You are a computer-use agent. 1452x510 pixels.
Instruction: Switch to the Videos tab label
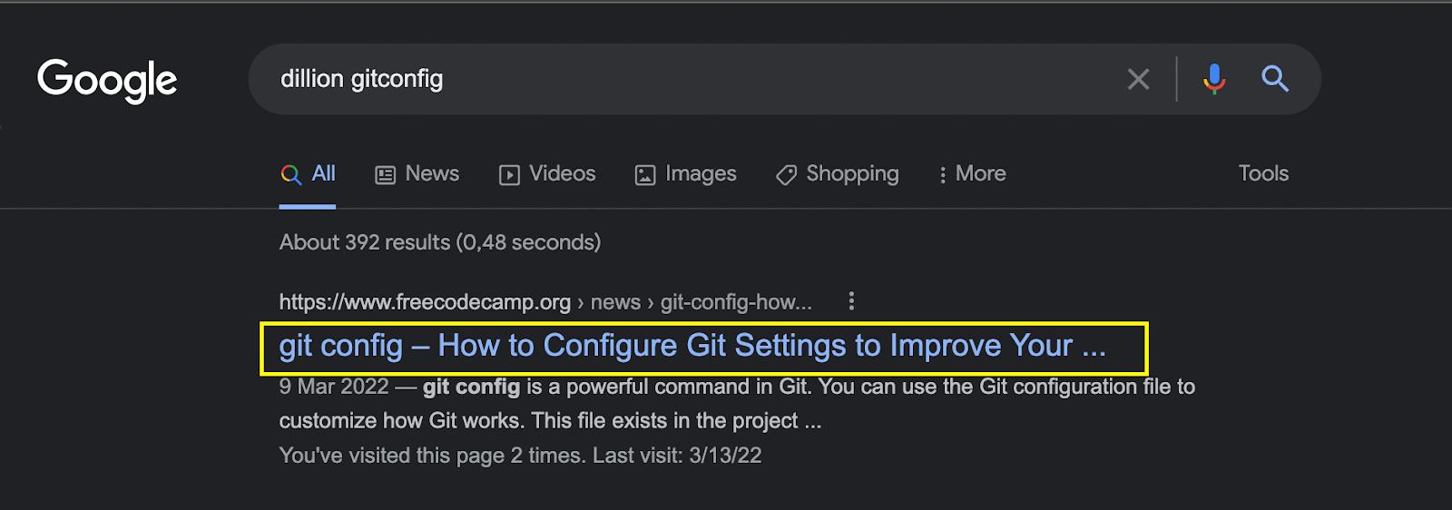point(562,173)
